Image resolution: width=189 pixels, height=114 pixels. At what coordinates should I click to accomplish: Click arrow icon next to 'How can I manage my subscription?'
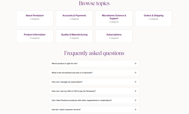pos(135,82)
